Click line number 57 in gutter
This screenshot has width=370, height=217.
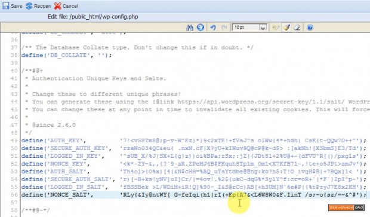pos(14,203)
